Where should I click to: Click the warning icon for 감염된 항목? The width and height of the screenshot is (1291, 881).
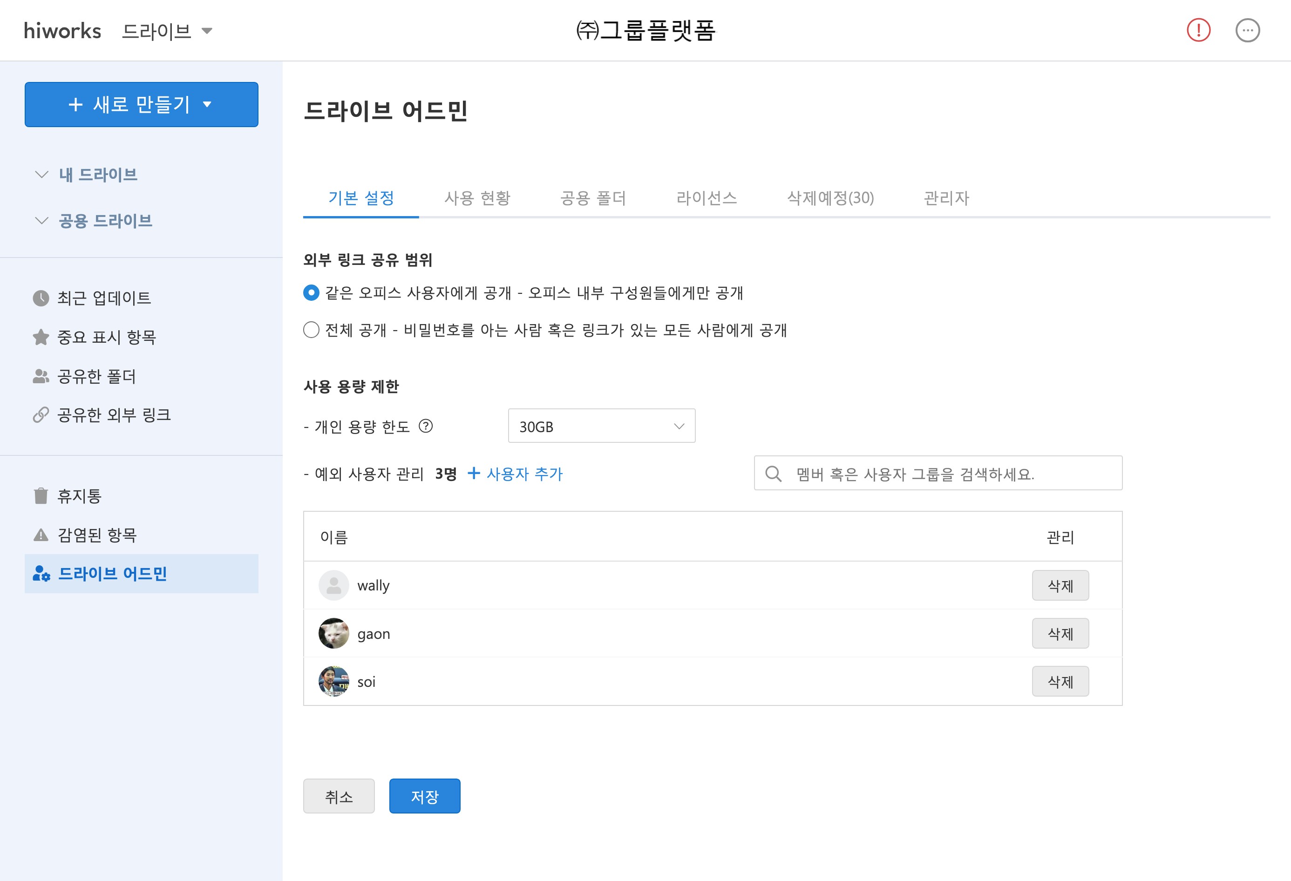41,535
